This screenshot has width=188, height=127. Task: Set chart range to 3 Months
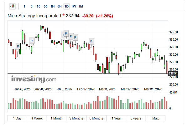coord(76,118)
